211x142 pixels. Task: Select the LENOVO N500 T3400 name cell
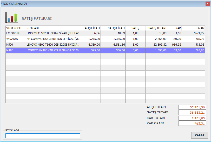[x=52, y=45]
